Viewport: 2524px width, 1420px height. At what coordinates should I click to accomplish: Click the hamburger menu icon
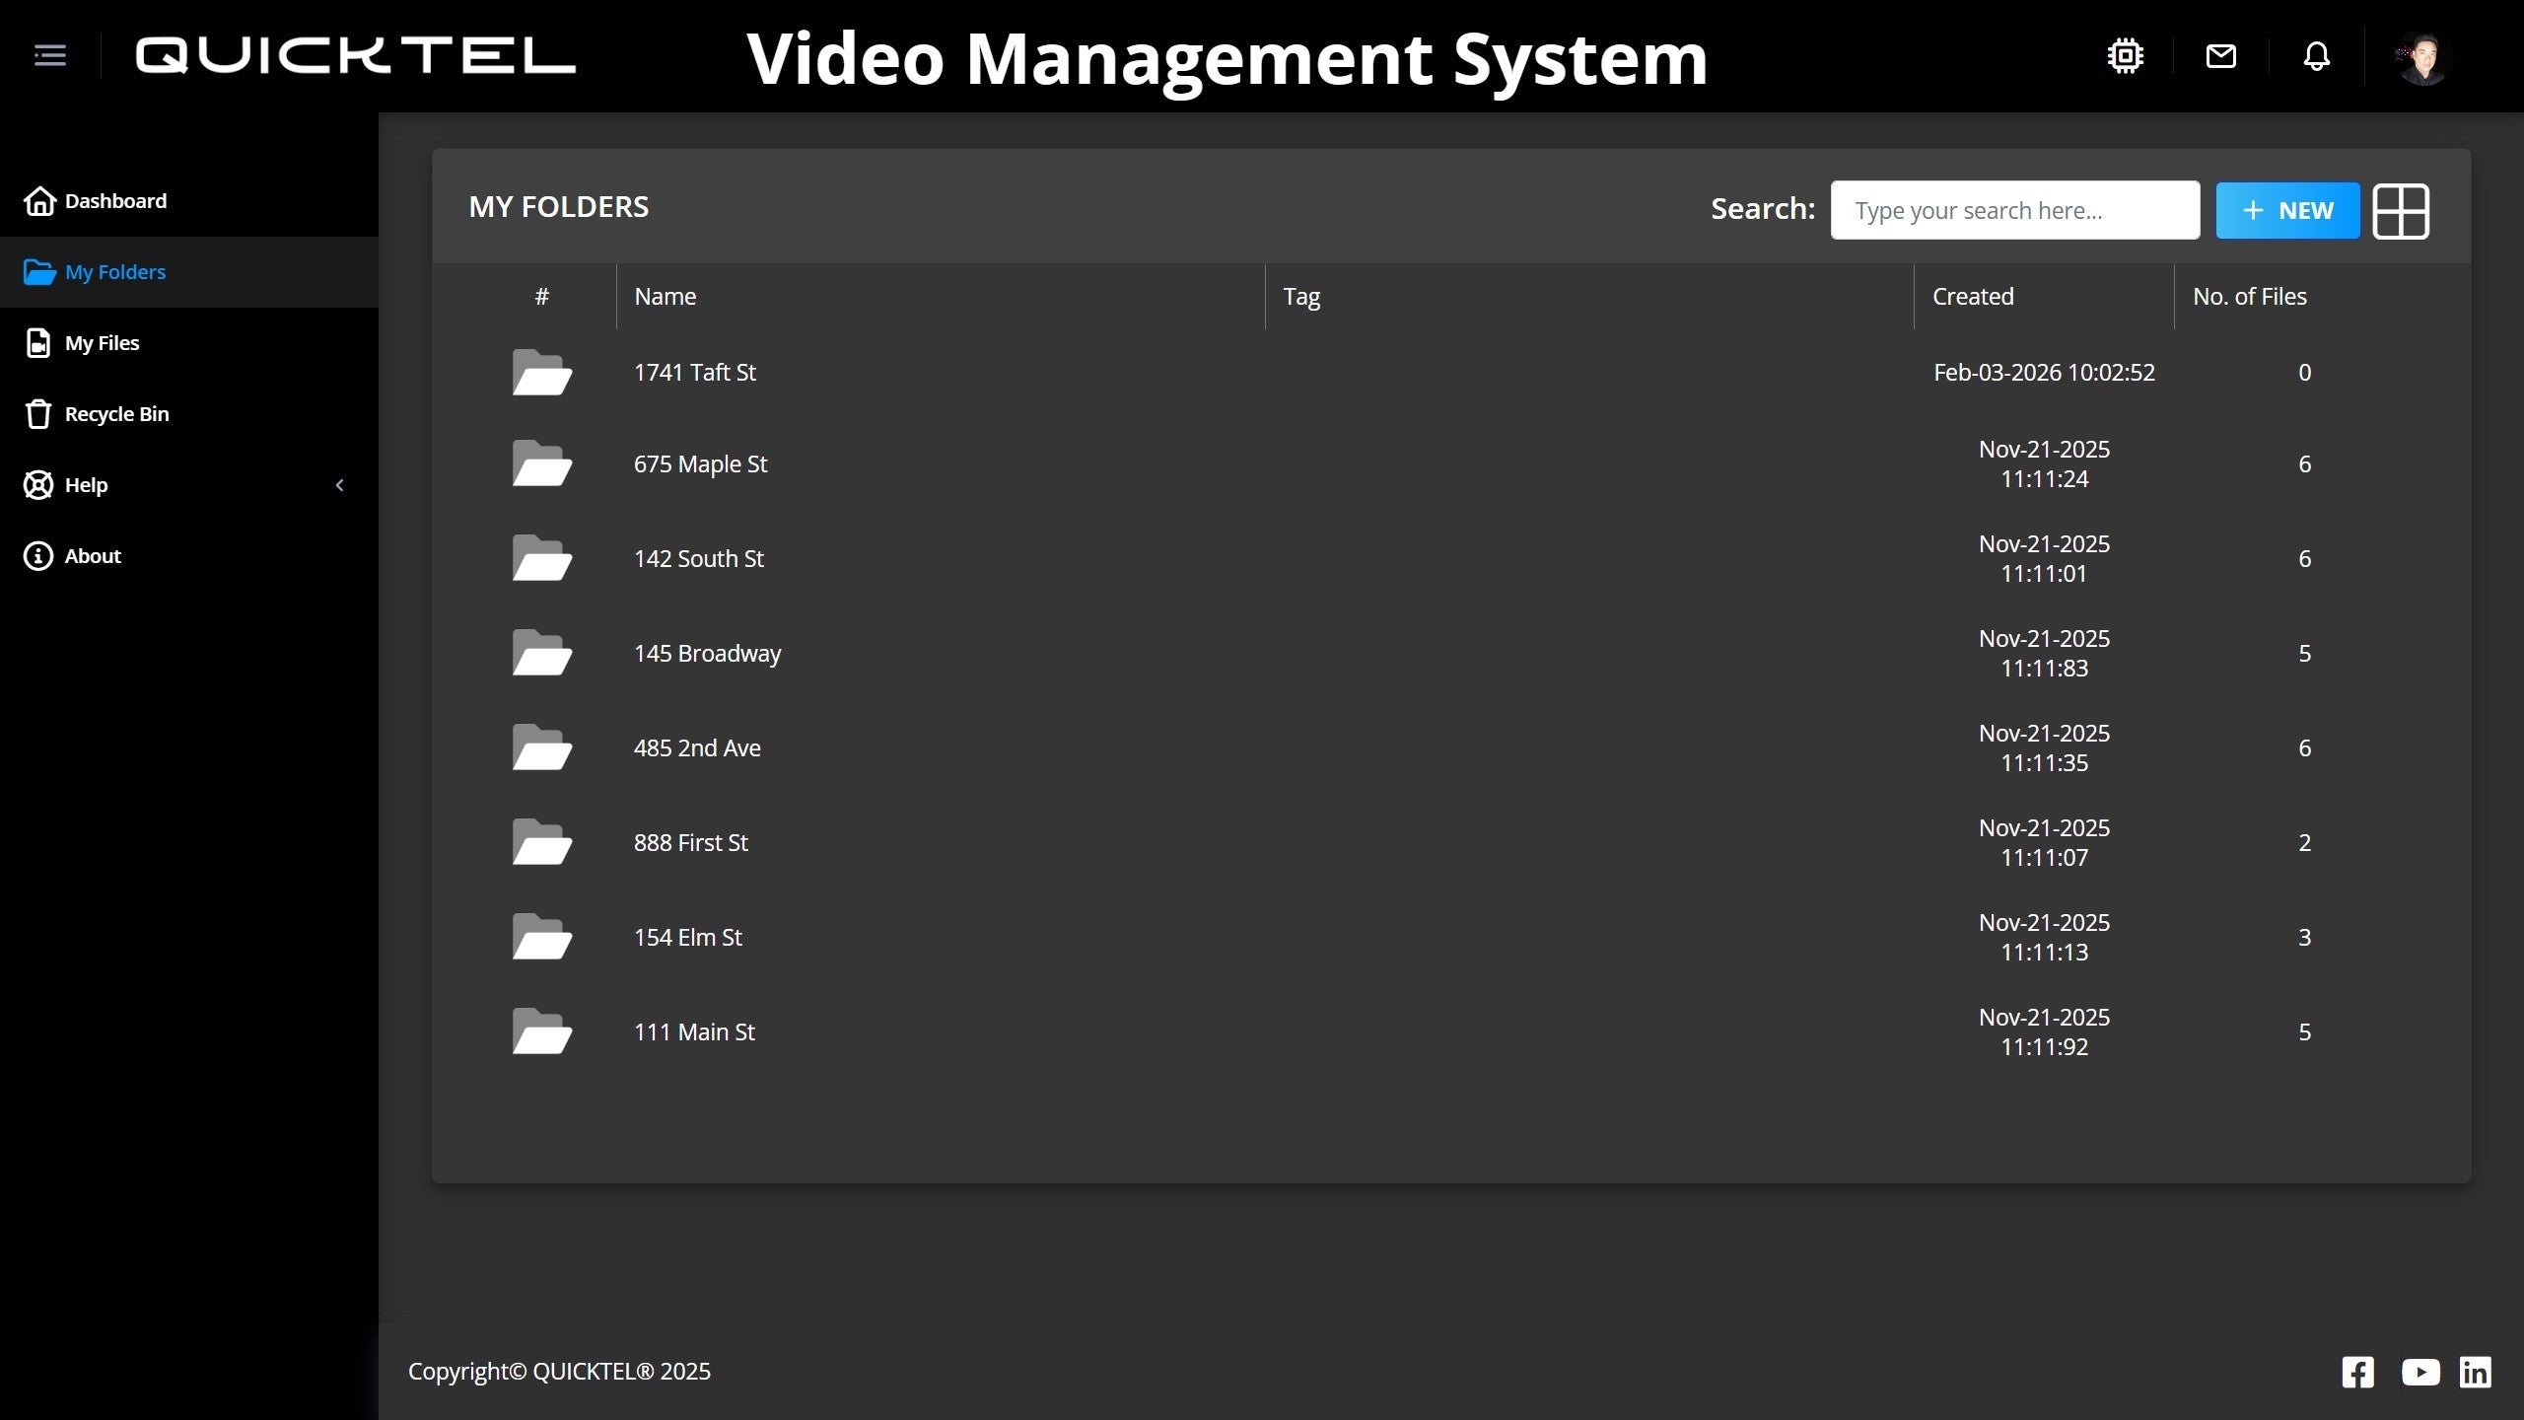pos(50,55)
